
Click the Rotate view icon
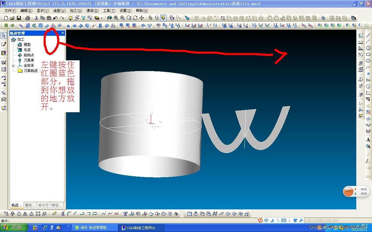pos(135,18)
